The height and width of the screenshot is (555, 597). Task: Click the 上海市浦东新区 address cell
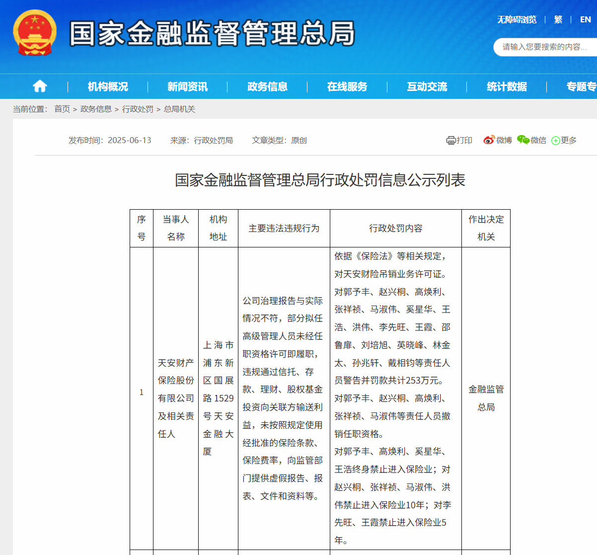218,398
